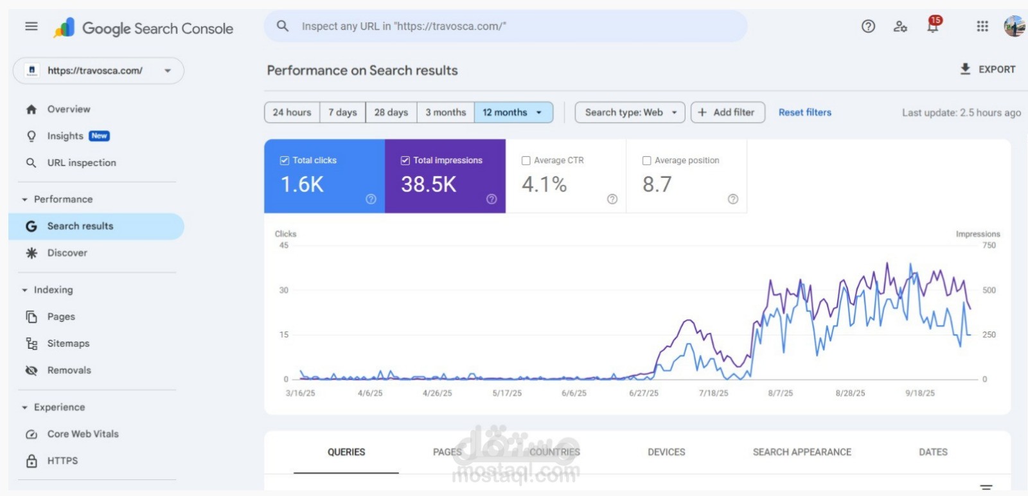Enable the Average position checkbox
1028x496 pixels.
pos(647,161)
